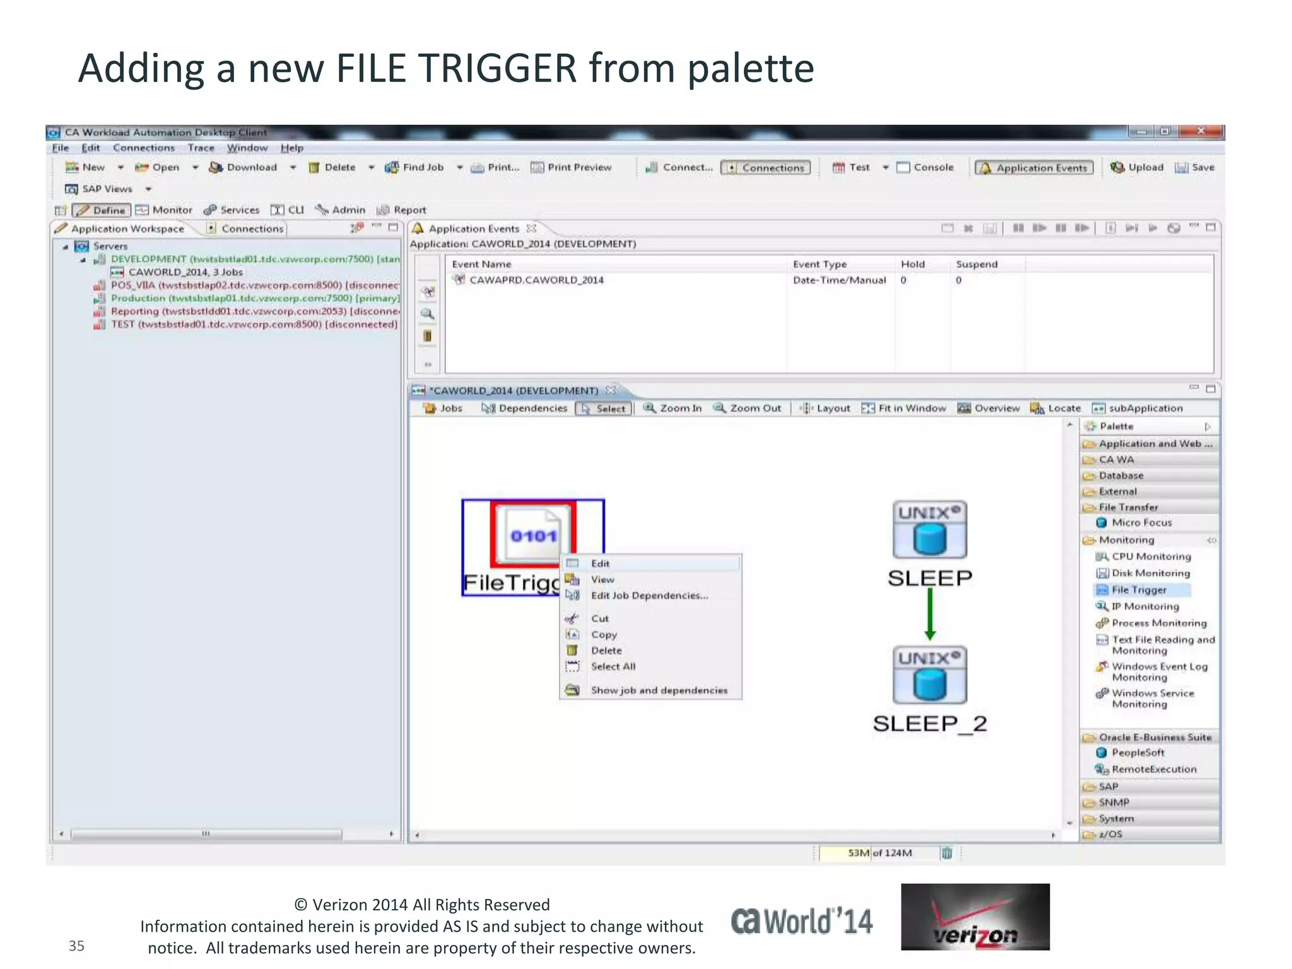Open the File menu

[61, 148]
